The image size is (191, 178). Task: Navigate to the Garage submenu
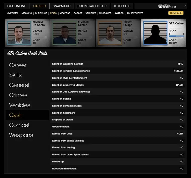point(78,13)
